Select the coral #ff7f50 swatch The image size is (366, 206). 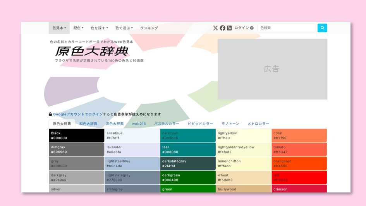[299, 136]
